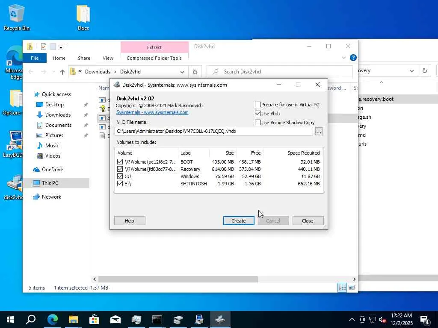Open Downloads in the navigation pane
The height and width of the screenshot is (328, 438).
[x=58, y=115]
